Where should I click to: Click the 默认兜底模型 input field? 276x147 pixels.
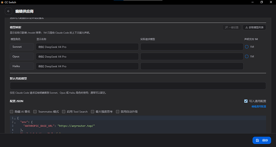(x=138, y=86)
